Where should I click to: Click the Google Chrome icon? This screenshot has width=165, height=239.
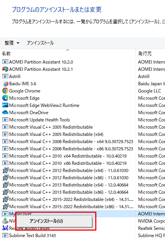click(5, 91)
